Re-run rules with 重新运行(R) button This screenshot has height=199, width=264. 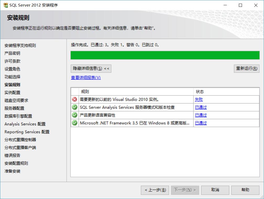(x=246, y=69)
